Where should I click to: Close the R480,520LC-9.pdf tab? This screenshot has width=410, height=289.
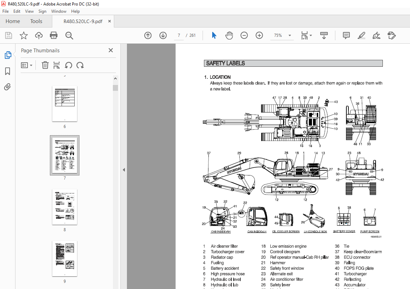(110, 21)
